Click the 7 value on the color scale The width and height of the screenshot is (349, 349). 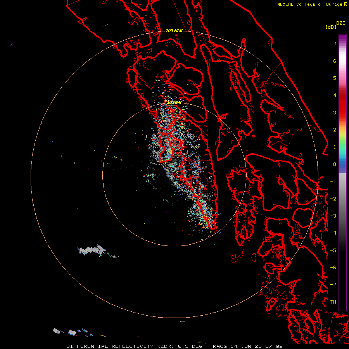point(335,43)
